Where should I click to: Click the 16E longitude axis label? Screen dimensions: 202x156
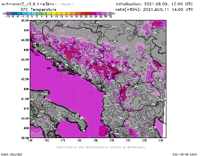pyautogui.click(x=47, y=140)
